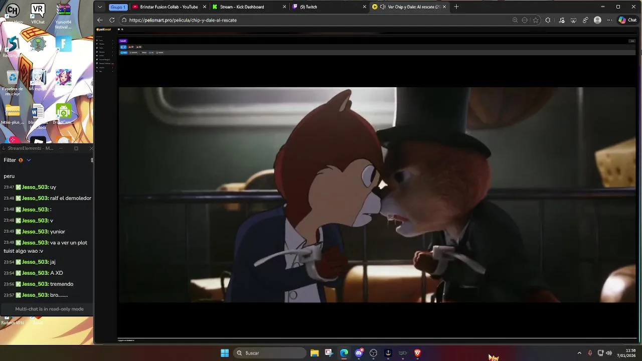The image size is (642, 361).
Task: Close the StreamElements window
Action: [x=91, y=148]
